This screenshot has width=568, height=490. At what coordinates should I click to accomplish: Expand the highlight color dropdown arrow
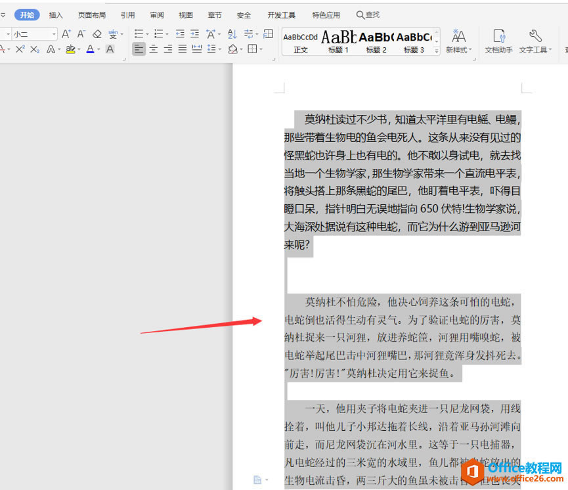[x=79, y=49]
